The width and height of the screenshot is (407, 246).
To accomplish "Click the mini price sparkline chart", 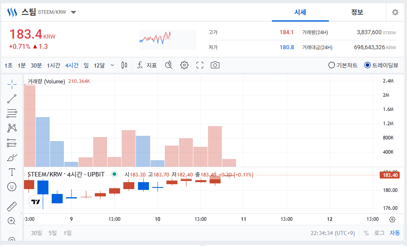I will click(x=168, y=40).
